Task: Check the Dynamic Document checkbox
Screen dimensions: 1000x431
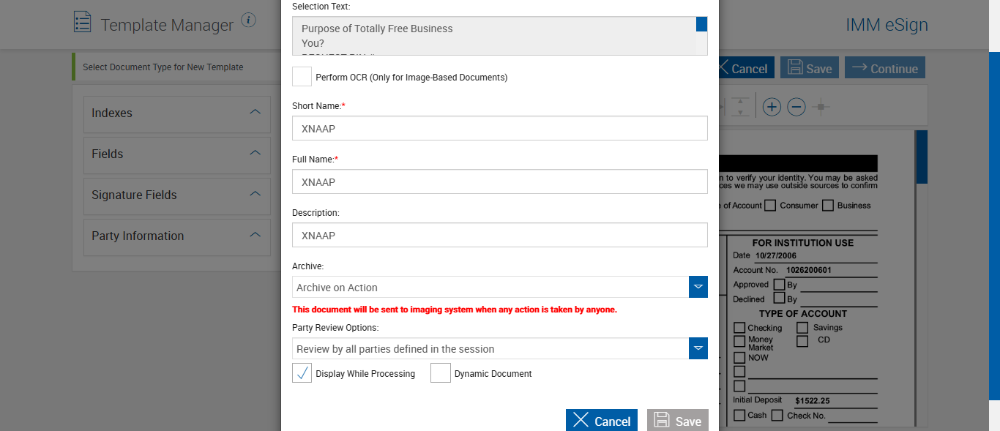Action: (440, 373)
